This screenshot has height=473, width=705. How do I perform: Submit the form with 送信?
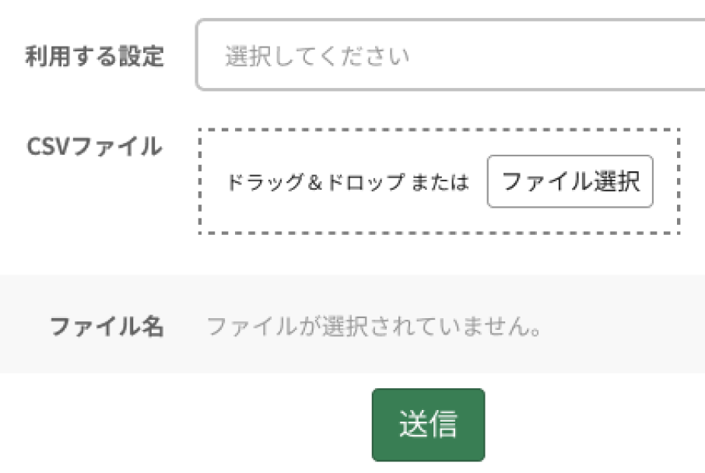428,425
